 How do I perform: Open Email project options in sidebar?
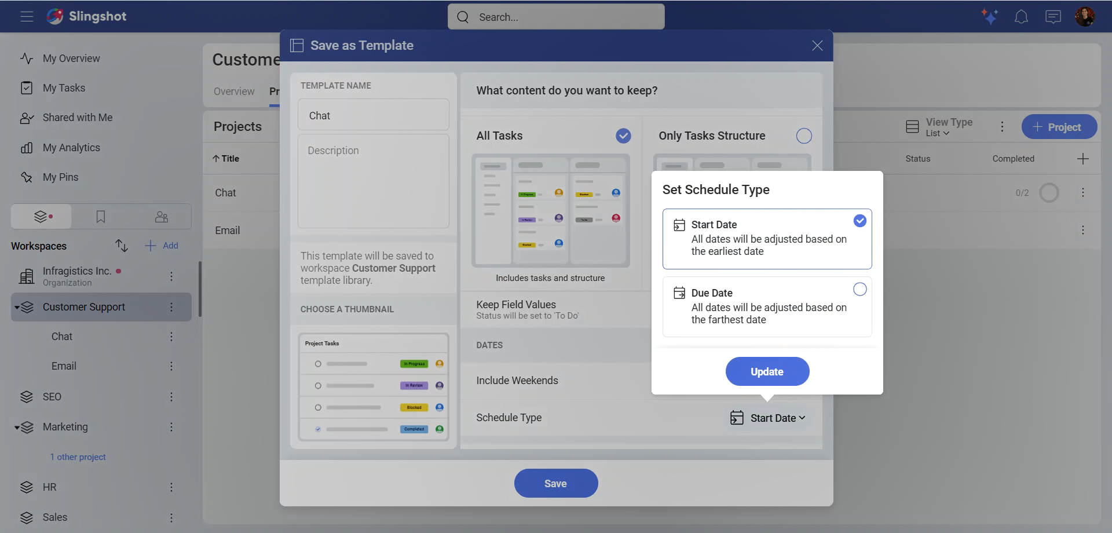[171, 366]
